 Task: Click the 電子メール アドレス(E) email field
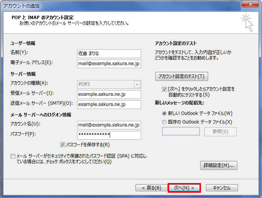[x=109, y=64]
